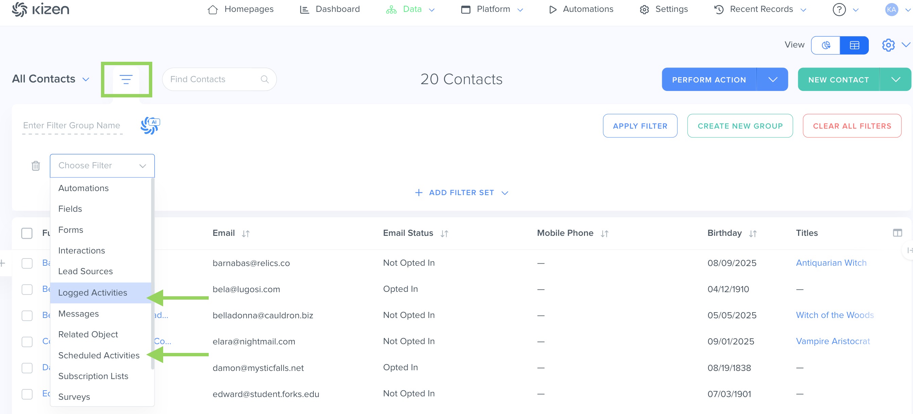The image size is (913, 414).
Task: Open Perform Action dropdown arrow
Action: point(773,80)
